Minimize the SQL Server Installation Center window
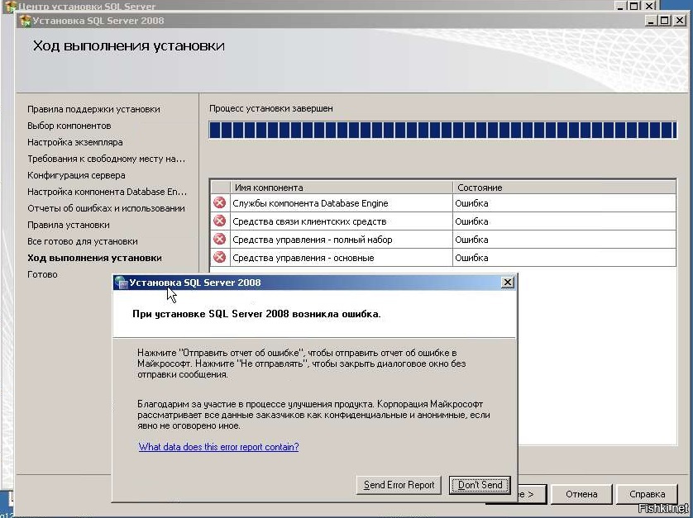This screenshot has height=518, width=693. [x=620, y=6]
